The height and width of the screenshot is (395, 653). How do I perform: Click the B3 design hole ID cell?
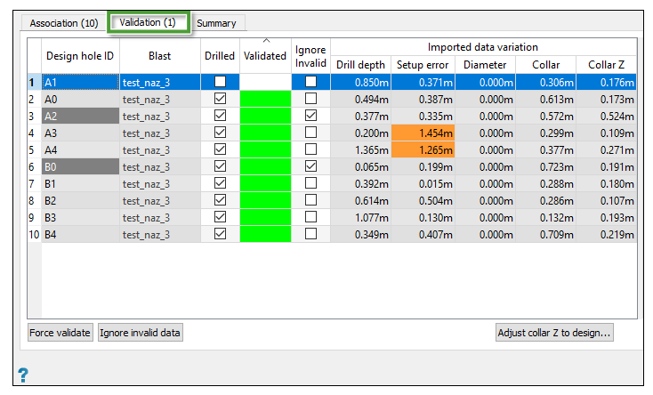(x=80, y=217)
